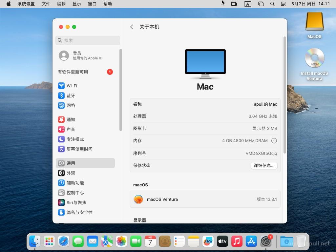Launch Safari from the Dock
This screenshot has width=336, height=252.
[x=64, y=241]
